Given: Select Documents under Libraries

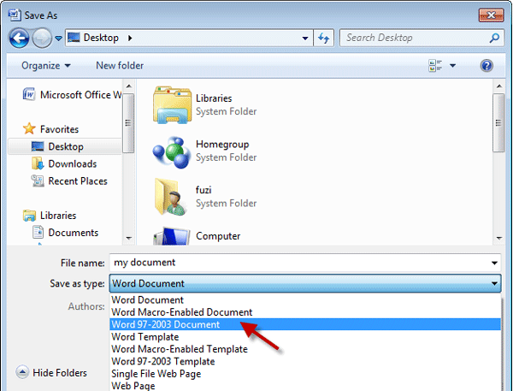Looking at the screenshot, I should (x=66, y=233).
